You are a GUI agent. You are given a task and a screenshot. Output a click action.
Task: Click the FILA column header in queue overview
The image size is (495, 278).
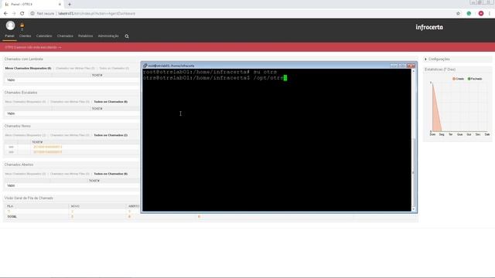pos(10,206)
